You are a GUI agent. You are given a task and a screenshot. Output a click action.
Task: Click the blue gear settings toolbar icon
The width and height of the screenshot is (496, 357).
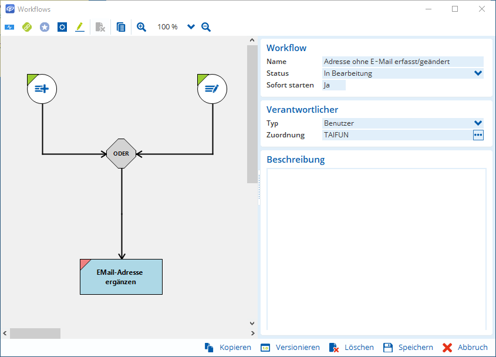click(62, 27)
